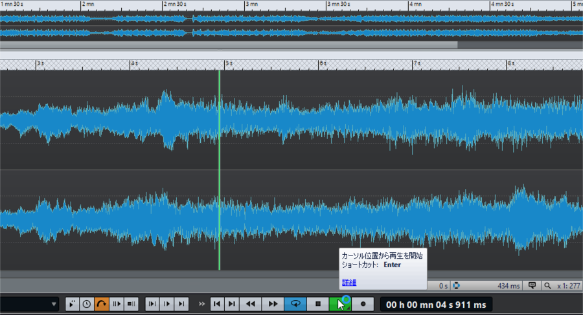The image size is (583, 315).
Task: Click Play until anchor with pre-roll button
Action: coord(152,304)
